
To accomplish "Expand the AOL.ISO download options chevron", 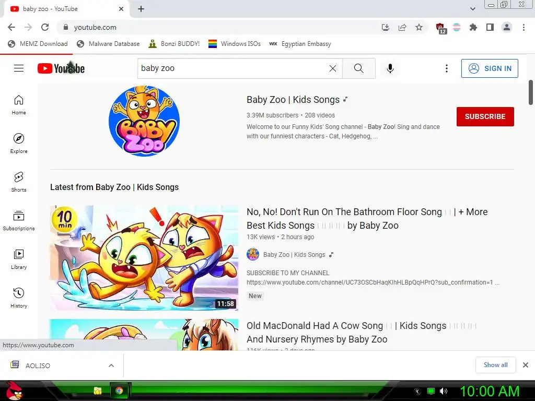I will pos(111,365).
